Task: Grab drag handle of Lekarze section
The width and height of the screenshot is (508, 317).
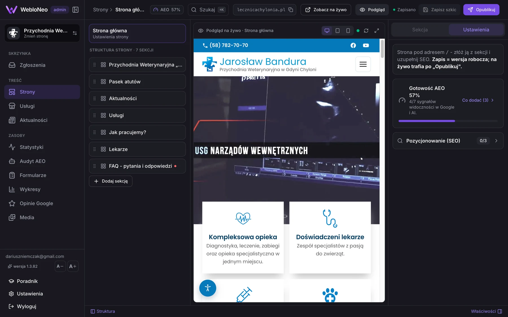Action: coord(95,149)
